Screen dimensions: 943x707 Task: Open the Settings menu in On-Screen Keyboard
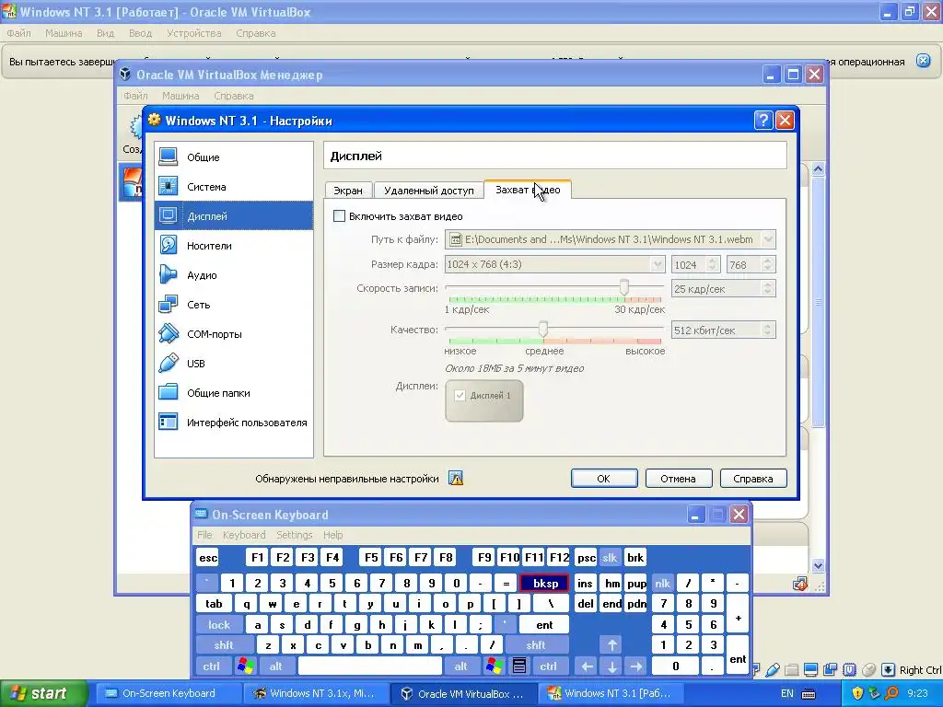(294, 535)
